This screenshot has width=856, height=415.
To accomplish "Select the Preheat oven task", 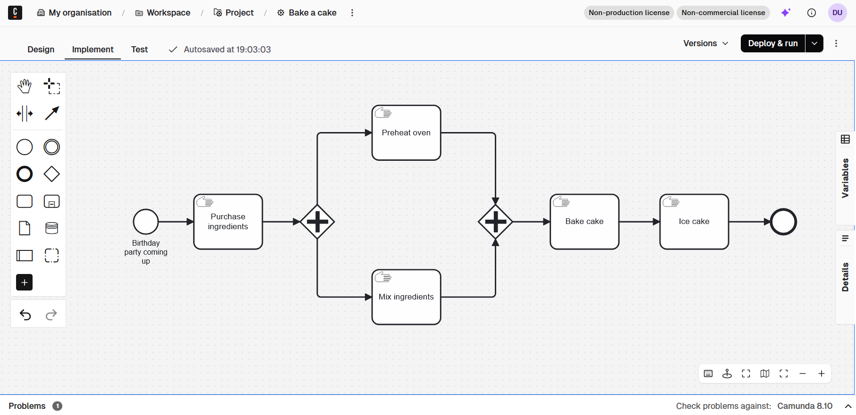I will (x=407, y=133).
